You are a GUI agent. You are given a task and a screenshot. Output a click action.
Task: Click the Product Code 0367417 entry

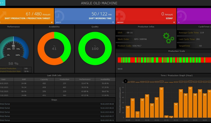click(x=130, y=46)
